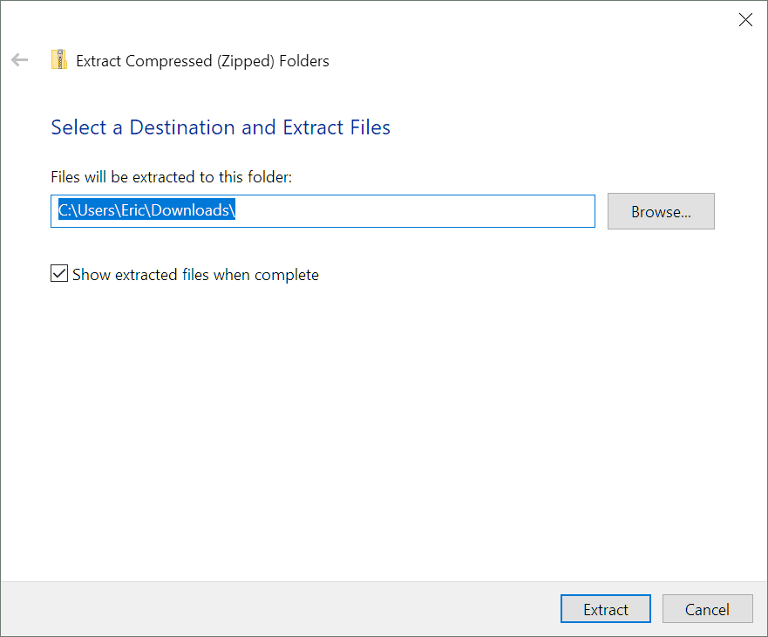Click the word 'Eric' in the folder path
Screen dimensions: 768x637
pyautogui.click(x=133, y=210)
